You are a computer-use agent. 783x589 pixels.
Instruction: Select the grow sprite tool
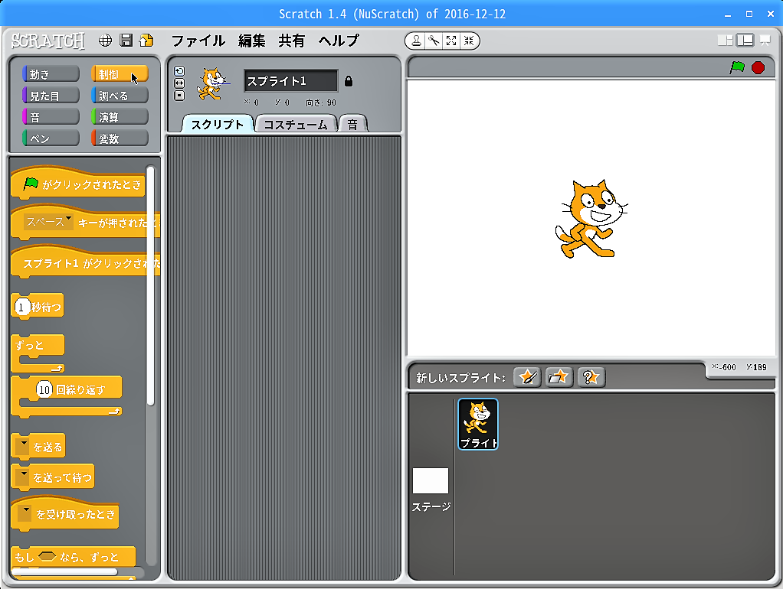[x=451, y=41]
